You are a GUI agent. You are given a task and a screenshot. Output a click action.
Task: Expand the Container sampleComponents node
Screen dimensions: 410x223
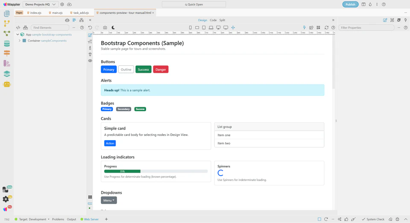19,41
